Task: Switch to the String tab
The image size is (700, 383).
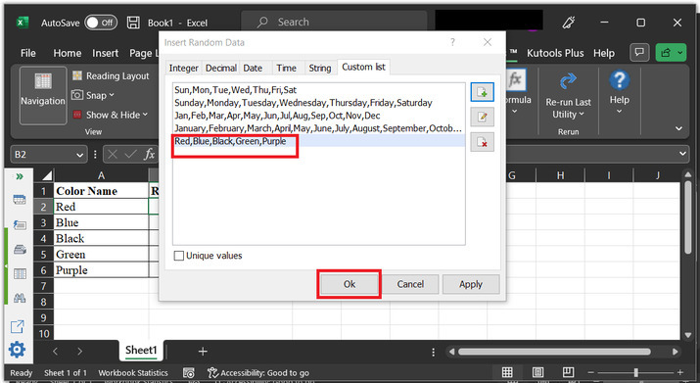Action: click(320, 68)
